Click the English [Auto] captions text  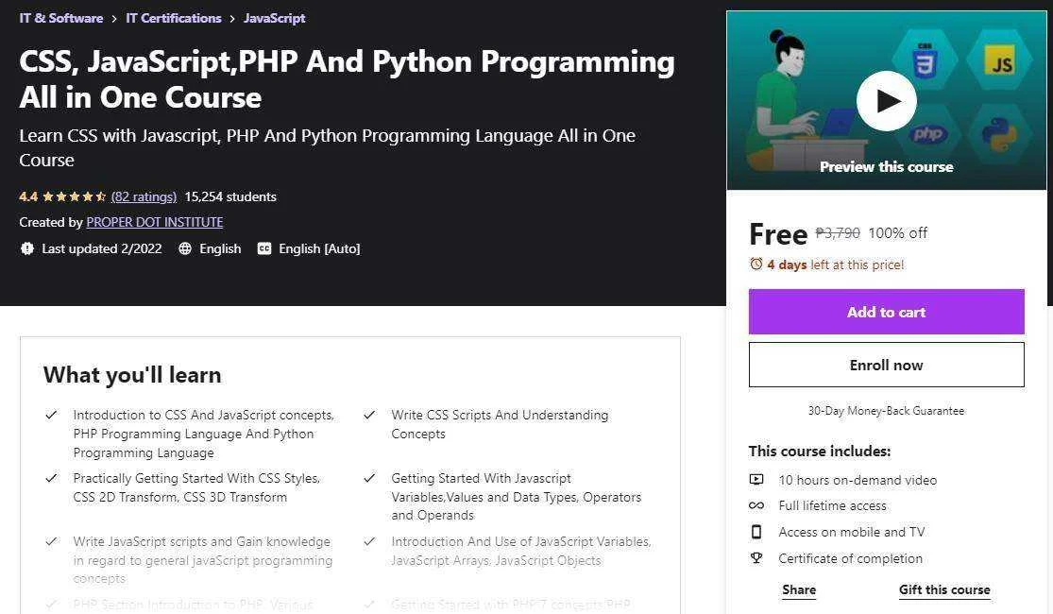click(319, 248)
